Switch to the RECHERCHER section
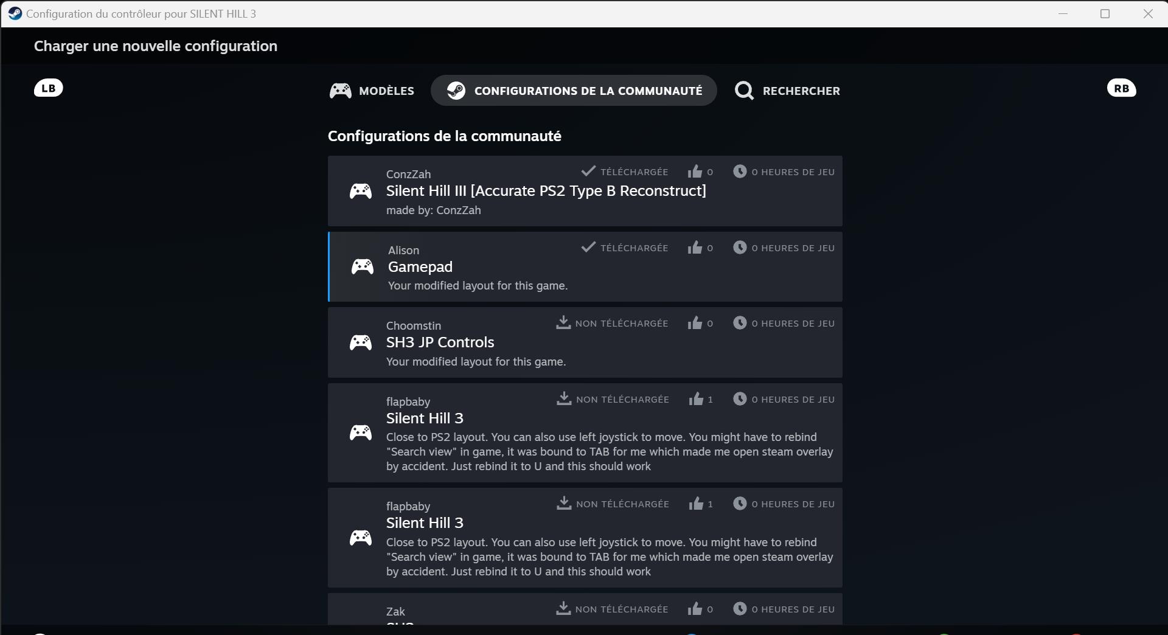 tap(787, 91)
